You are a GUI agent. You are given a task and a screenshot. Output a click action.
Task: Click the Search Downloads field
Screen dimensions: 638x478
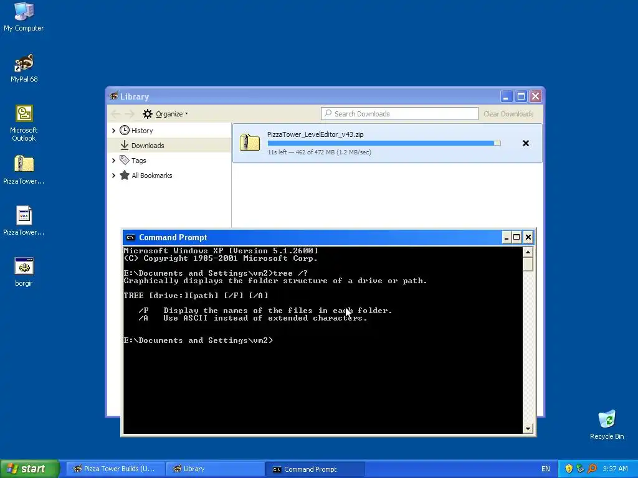coord(399,114)
